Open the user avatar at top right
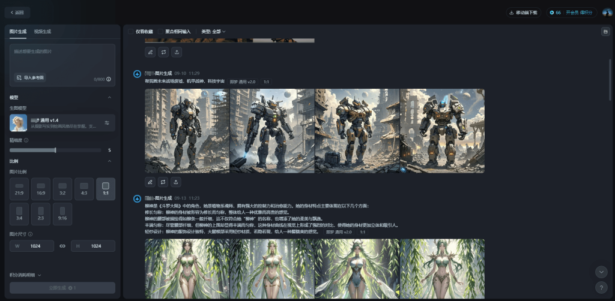This screenshot has height=301, width=615. 607,12
